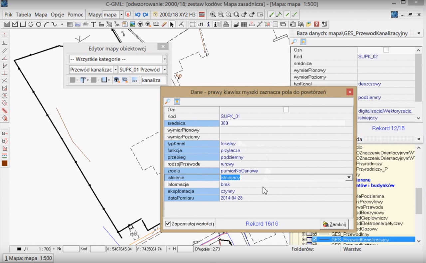The width and height of the screenshot is (426, 263).
Task: Click the taskbar button Mapa: mapa 1:500
Action: (28, 258)
